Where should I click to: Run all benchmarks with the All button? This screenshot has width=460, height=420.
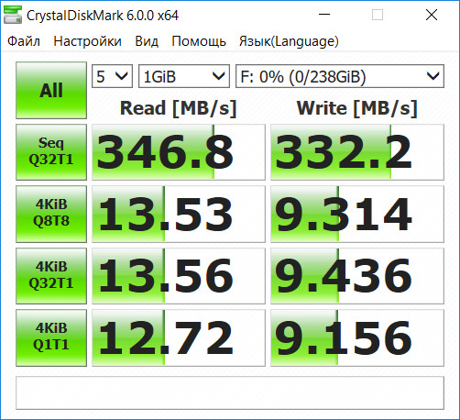[51, 90]
